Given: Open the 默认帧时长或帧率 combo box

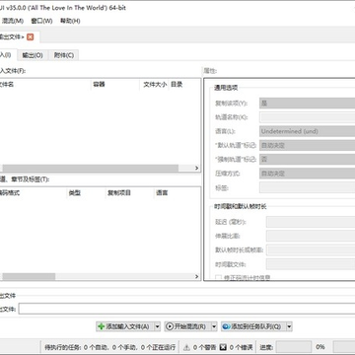Looking at the screenshot, I should coord(311,249).
